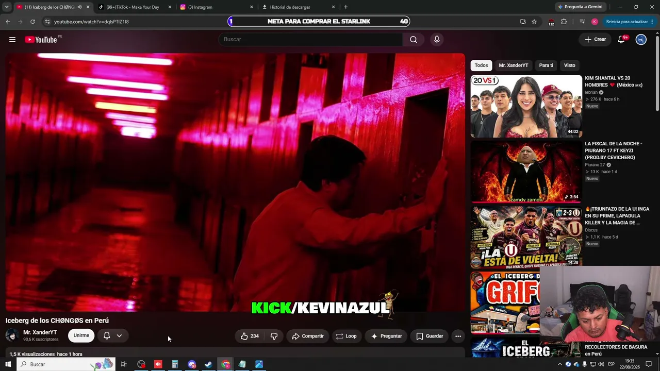Start voice search with the microphone icon
660x371 pixels.
click(437, 40)
